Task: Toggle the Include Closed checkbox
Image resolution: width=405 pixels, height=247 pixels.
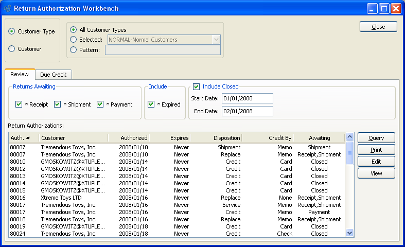Action: [196, 86]
